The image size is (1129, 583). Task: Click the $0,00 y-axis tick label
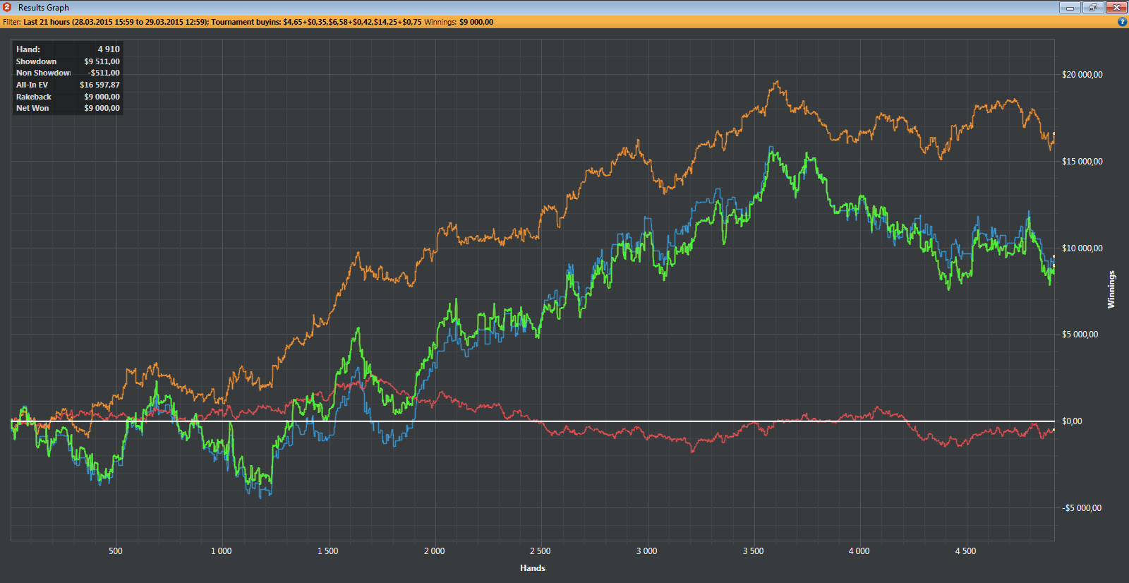point(1071,421)
